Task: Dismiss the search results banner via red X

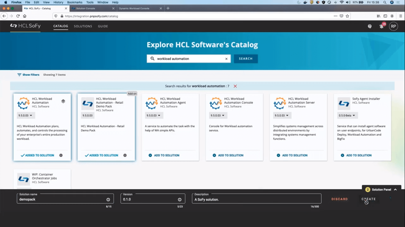Action: [235, 86]
